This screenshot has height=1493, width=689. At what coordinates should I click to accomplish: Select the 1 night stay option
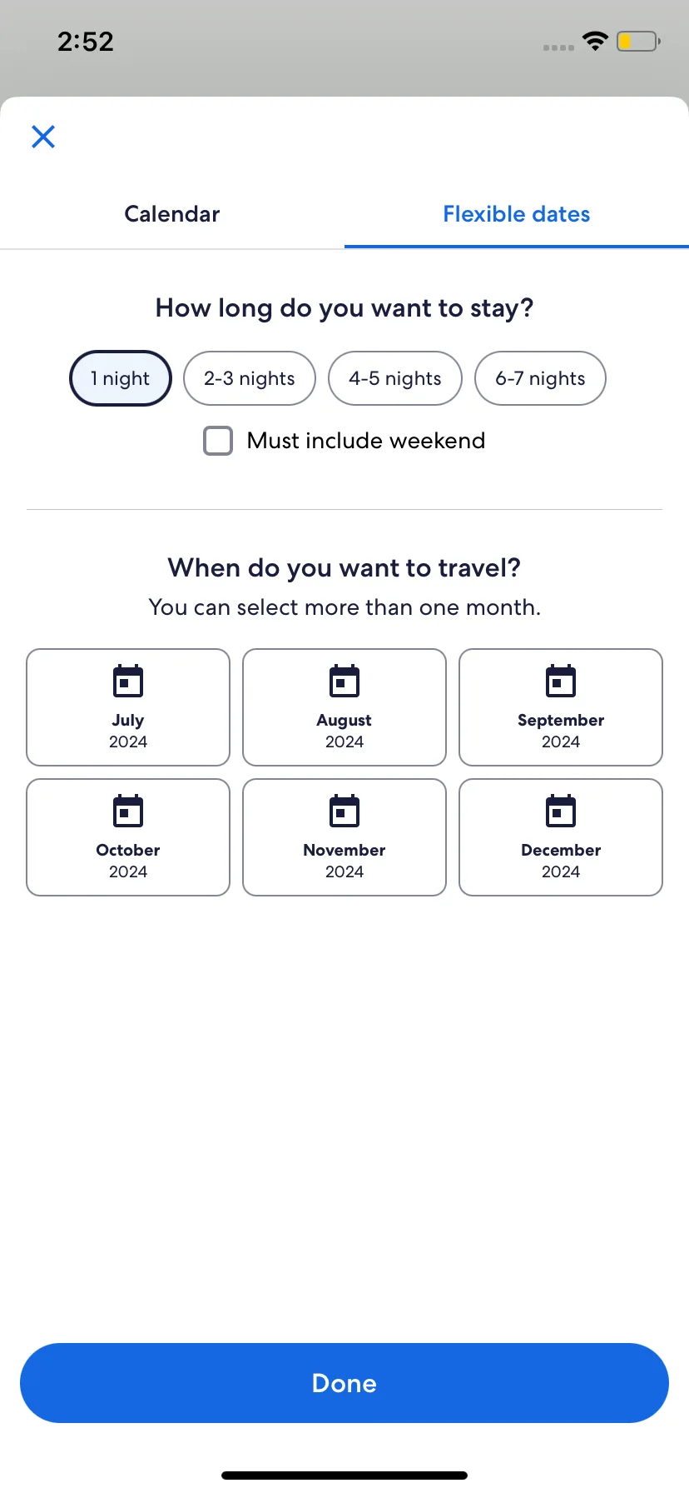[121, 378]
